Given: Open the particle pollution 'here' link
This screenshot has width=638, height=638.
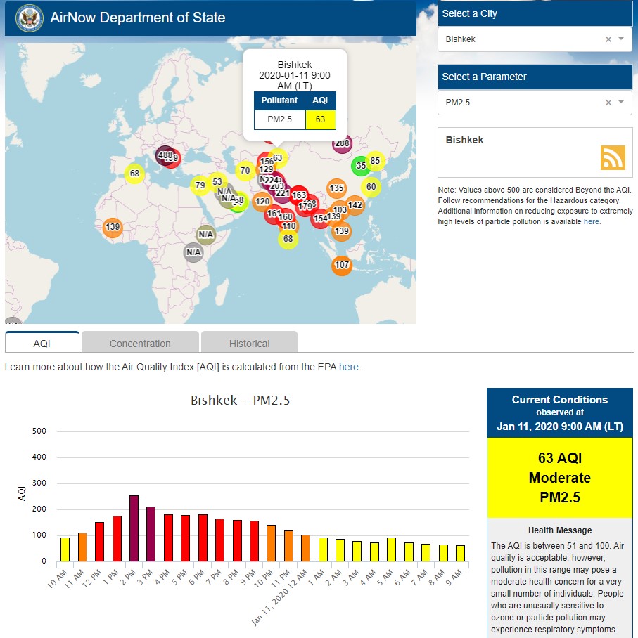Looking at the screenshot, I should click(592, 221).
